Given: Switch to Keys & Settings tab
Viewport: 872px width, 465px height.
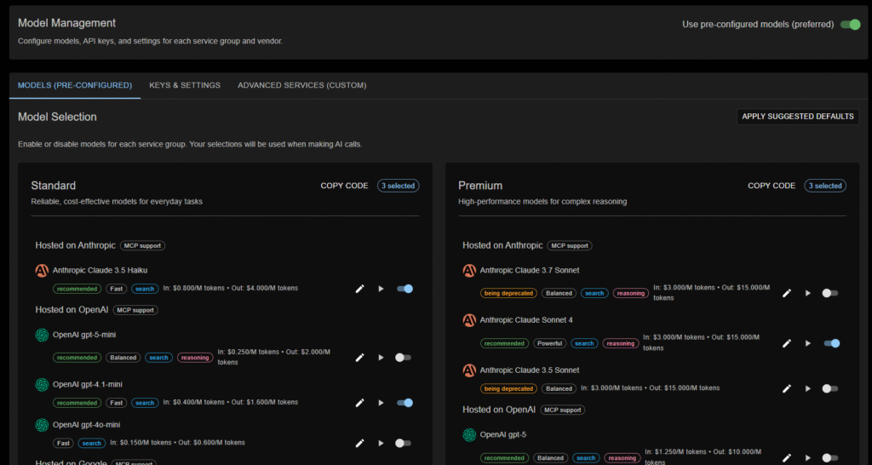Looking at the screenshot, I should pos(185,85).
